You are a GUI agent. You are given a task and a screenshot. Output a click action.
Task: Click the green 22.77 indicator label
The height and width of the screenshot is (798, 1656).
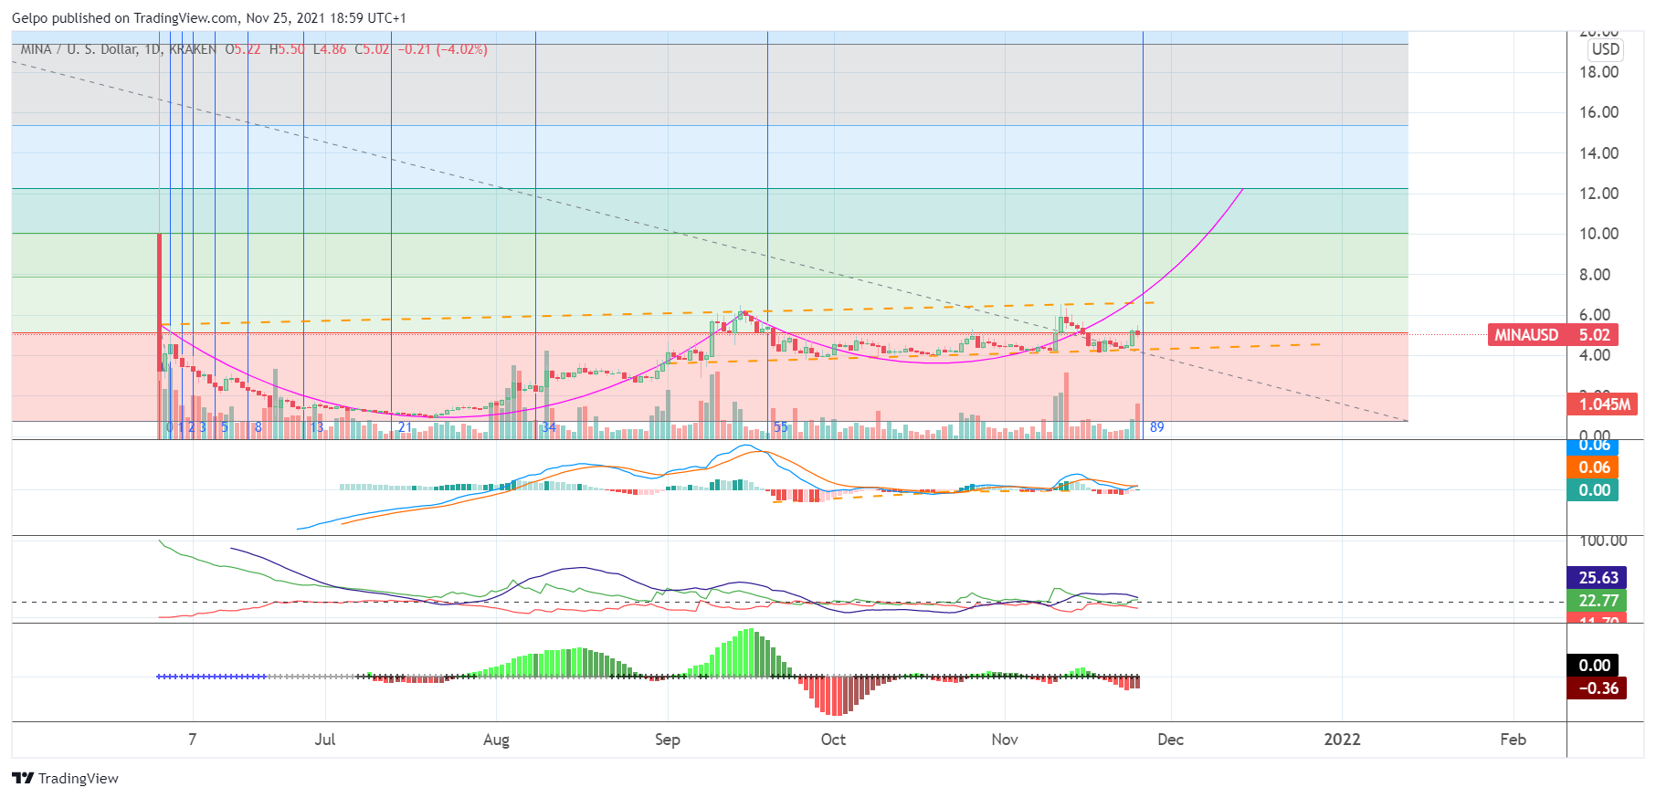click(x=1597, y=601)
